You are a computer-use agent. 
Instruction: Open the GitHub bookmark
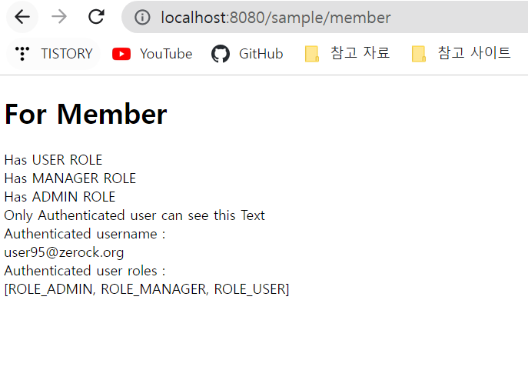coord(247,54)
